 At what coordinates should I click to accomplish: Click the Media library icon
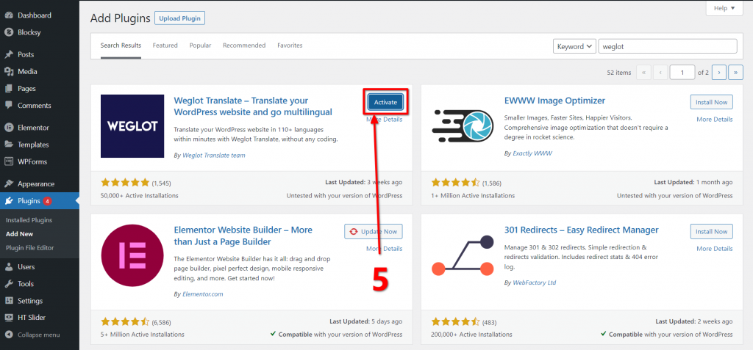pos(9,71)
